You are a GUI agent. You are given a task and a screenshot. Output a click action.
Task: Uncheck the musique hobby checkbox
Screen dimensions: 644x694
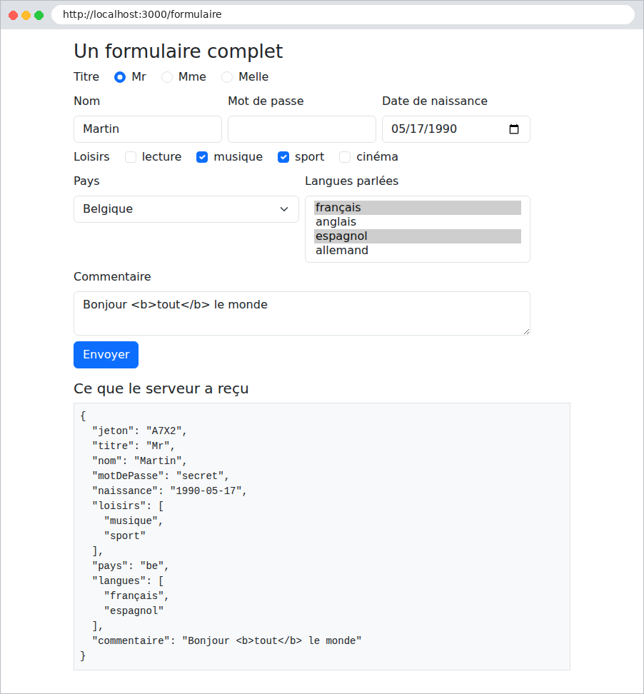[x=202, y=157]
